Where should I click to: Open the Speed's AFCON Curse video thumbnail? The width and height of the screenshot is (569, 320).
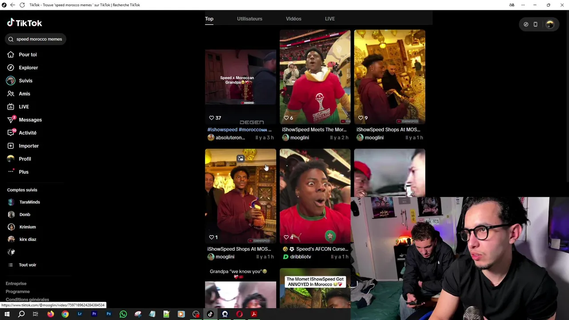(x=315, y=196)
